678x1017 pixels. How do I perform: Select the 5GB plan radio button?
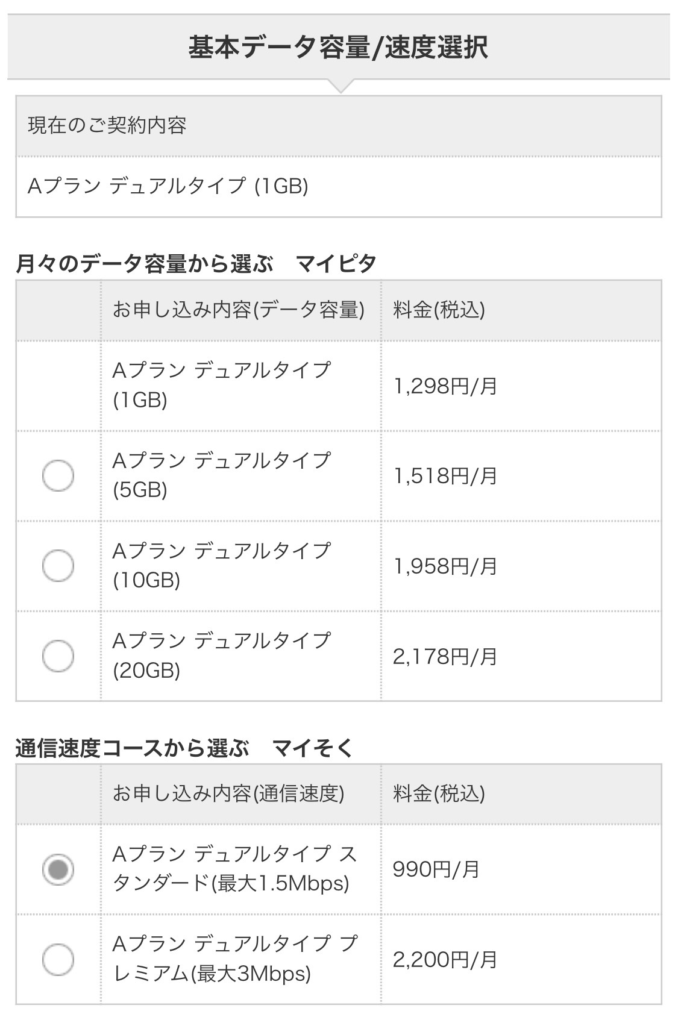(x=58, y=475)
